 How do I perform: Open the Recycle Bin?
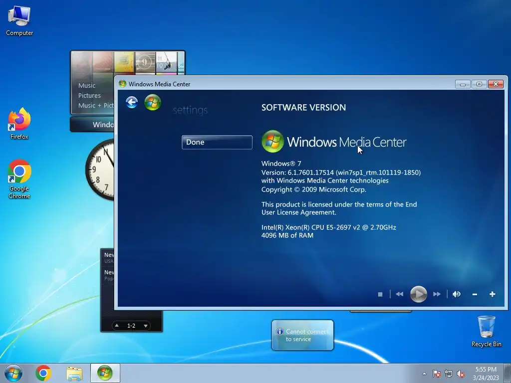point(486,331)
